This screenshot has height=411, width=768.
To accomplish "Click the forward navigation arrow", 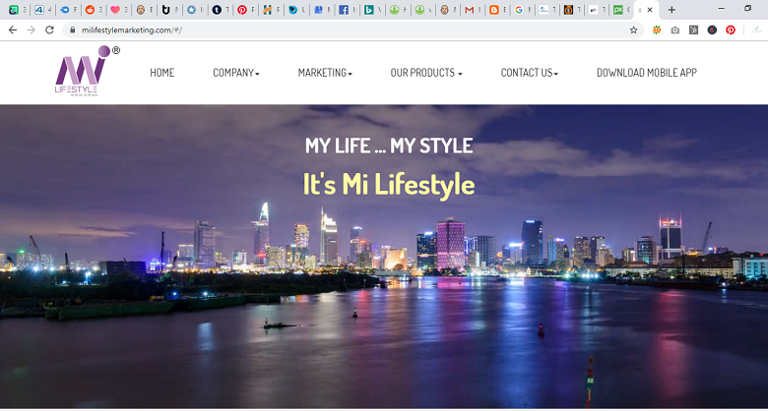I will (x=31, y=29).
